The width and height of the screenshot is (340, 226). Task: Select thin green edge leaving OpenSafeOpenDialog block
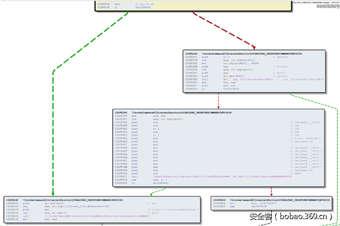[x=158, y=191]
